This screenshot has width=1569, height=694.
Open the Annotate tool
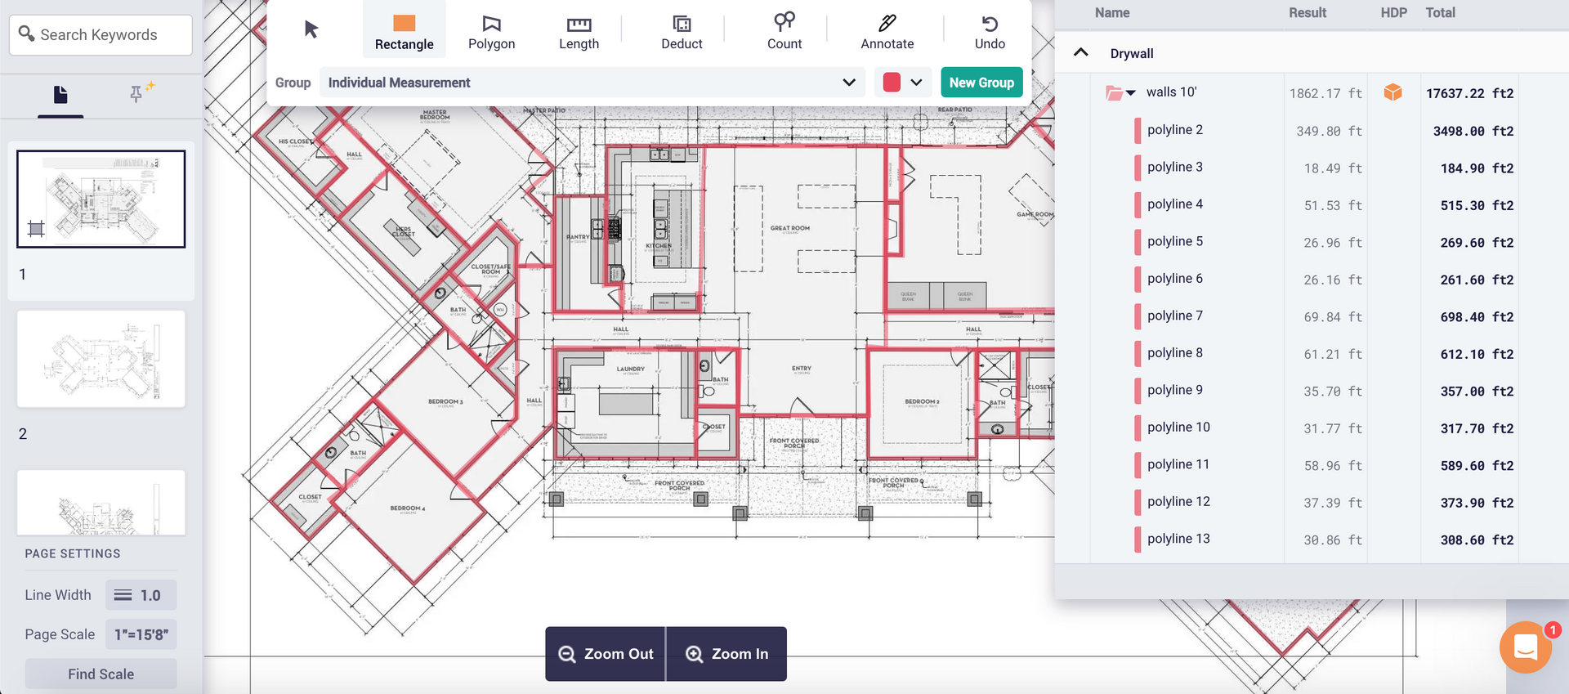pos(887,32)
